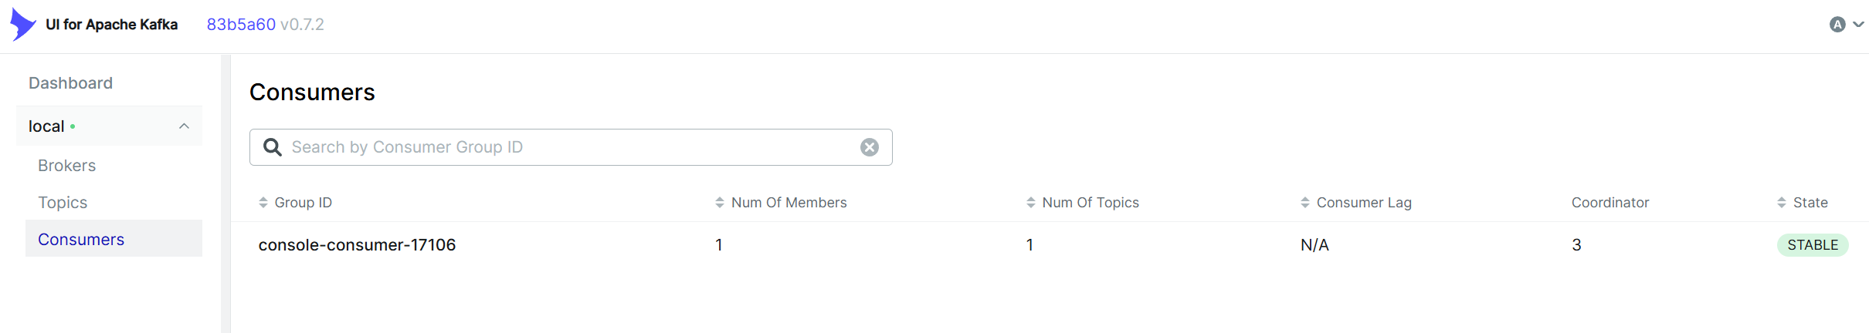Click the Kafka UI logo icon
Image resolution: width=1869 pixels, height=333 pixels.
[22, 25]
